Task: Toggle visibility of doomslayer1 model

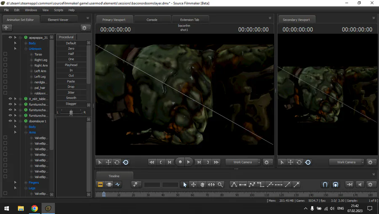Action: tap(10, 121)
